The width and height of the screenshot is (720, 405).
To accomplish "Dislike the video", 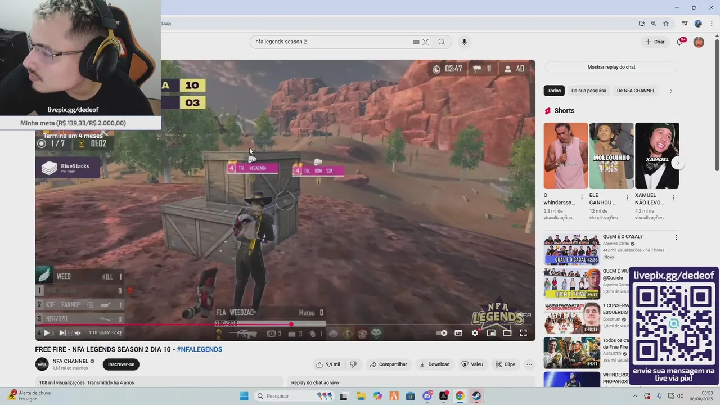I will coord(353,364).
